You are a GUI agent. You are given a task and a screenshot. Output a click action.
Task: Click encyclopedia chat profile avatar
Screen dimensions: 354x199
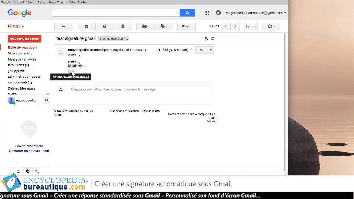(x=11, y=101)
